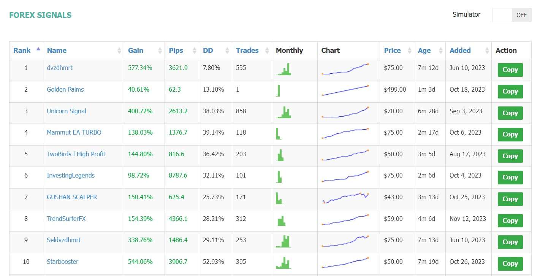Image resolution: width=540 pixels, height=276 pixels.
Task: Copy the GUSHAN SCALPER signal
Action: pos(510,199)
